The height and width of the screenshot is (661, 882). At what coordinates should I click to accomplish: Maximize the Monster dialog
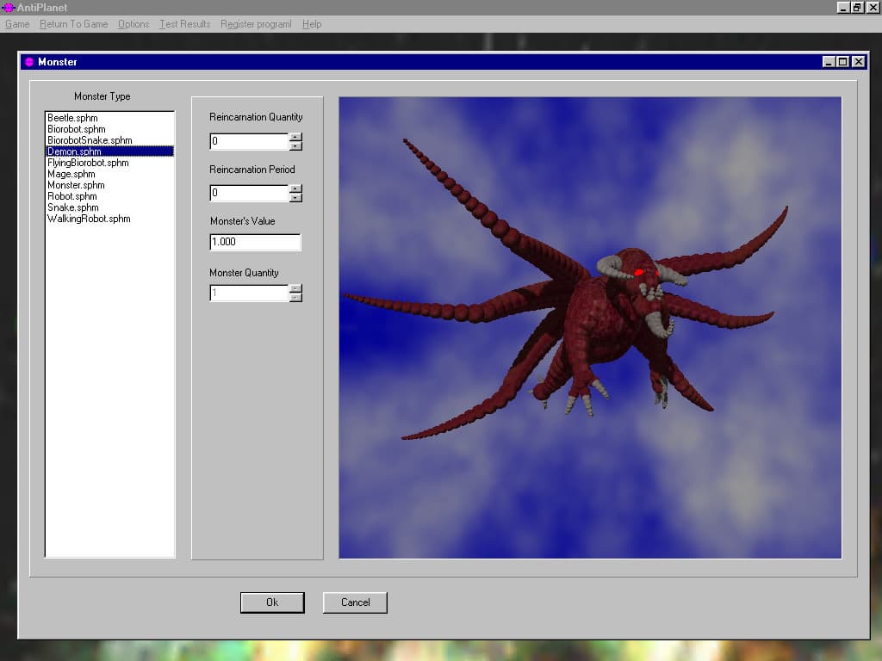(842, 62)
